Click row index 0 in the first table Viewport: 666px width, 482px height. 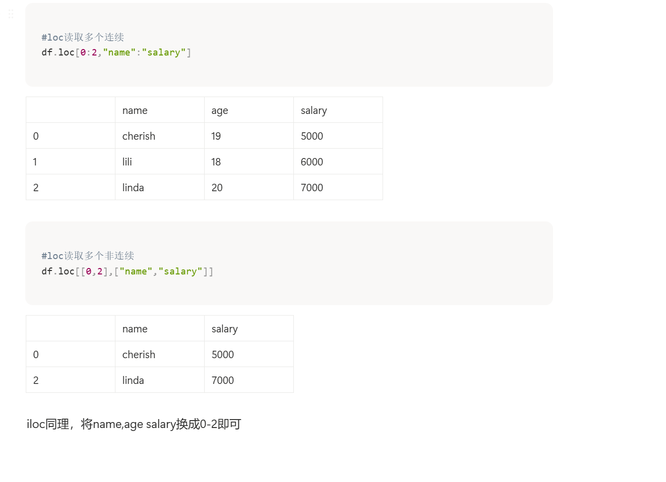[x=36, y=136]
